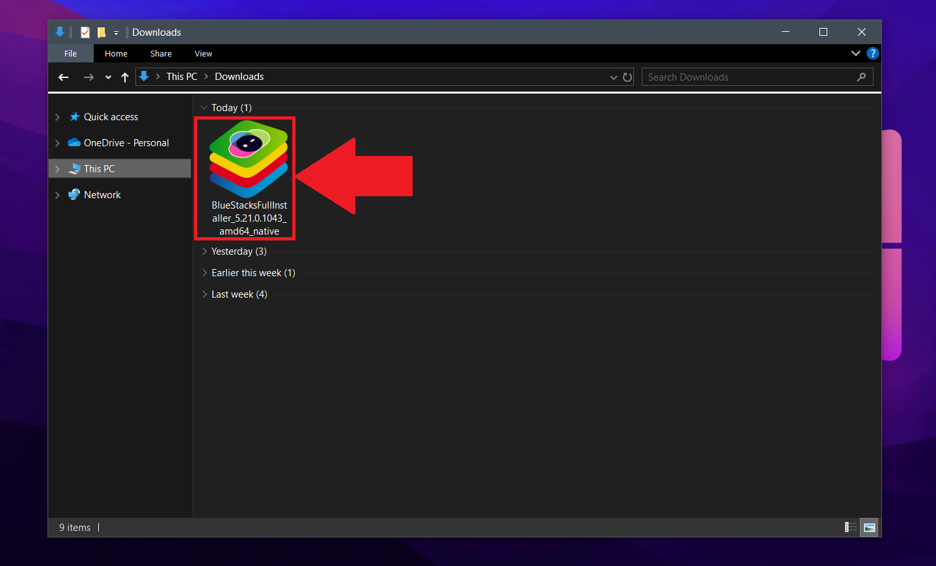Viewport: 936px width, 566px height.
Task: Expand breadcrumb chevron before This PC
Action: point(158,77)
